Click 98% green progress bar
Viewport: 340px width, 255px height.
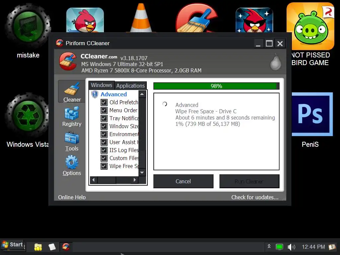(x=216, y=86)
